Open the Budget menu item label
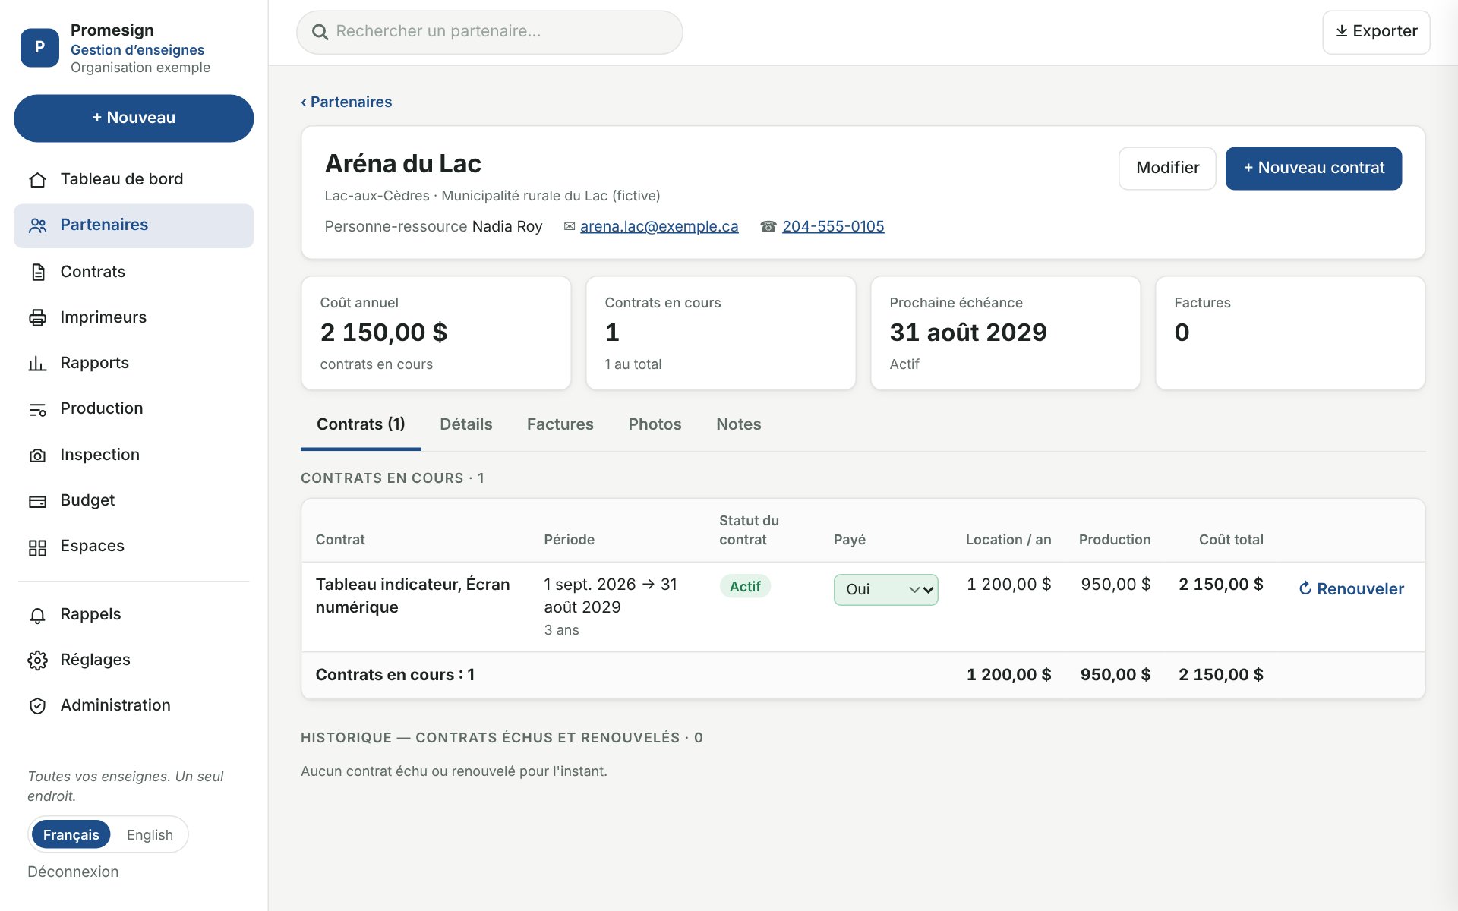Viewport: 1458px width, 911px height. click(x=87, y=500)
